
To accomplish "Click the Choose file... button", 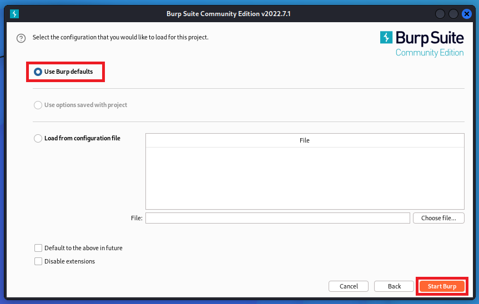I will click(x=438, y=218).
